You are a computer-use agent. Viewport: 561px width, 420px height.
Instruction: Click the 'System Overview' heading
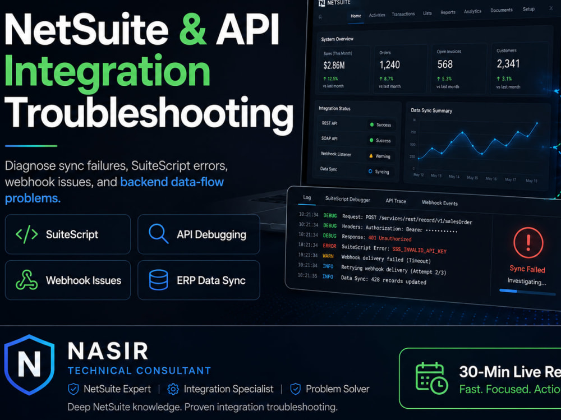click(x=337, y=39)
